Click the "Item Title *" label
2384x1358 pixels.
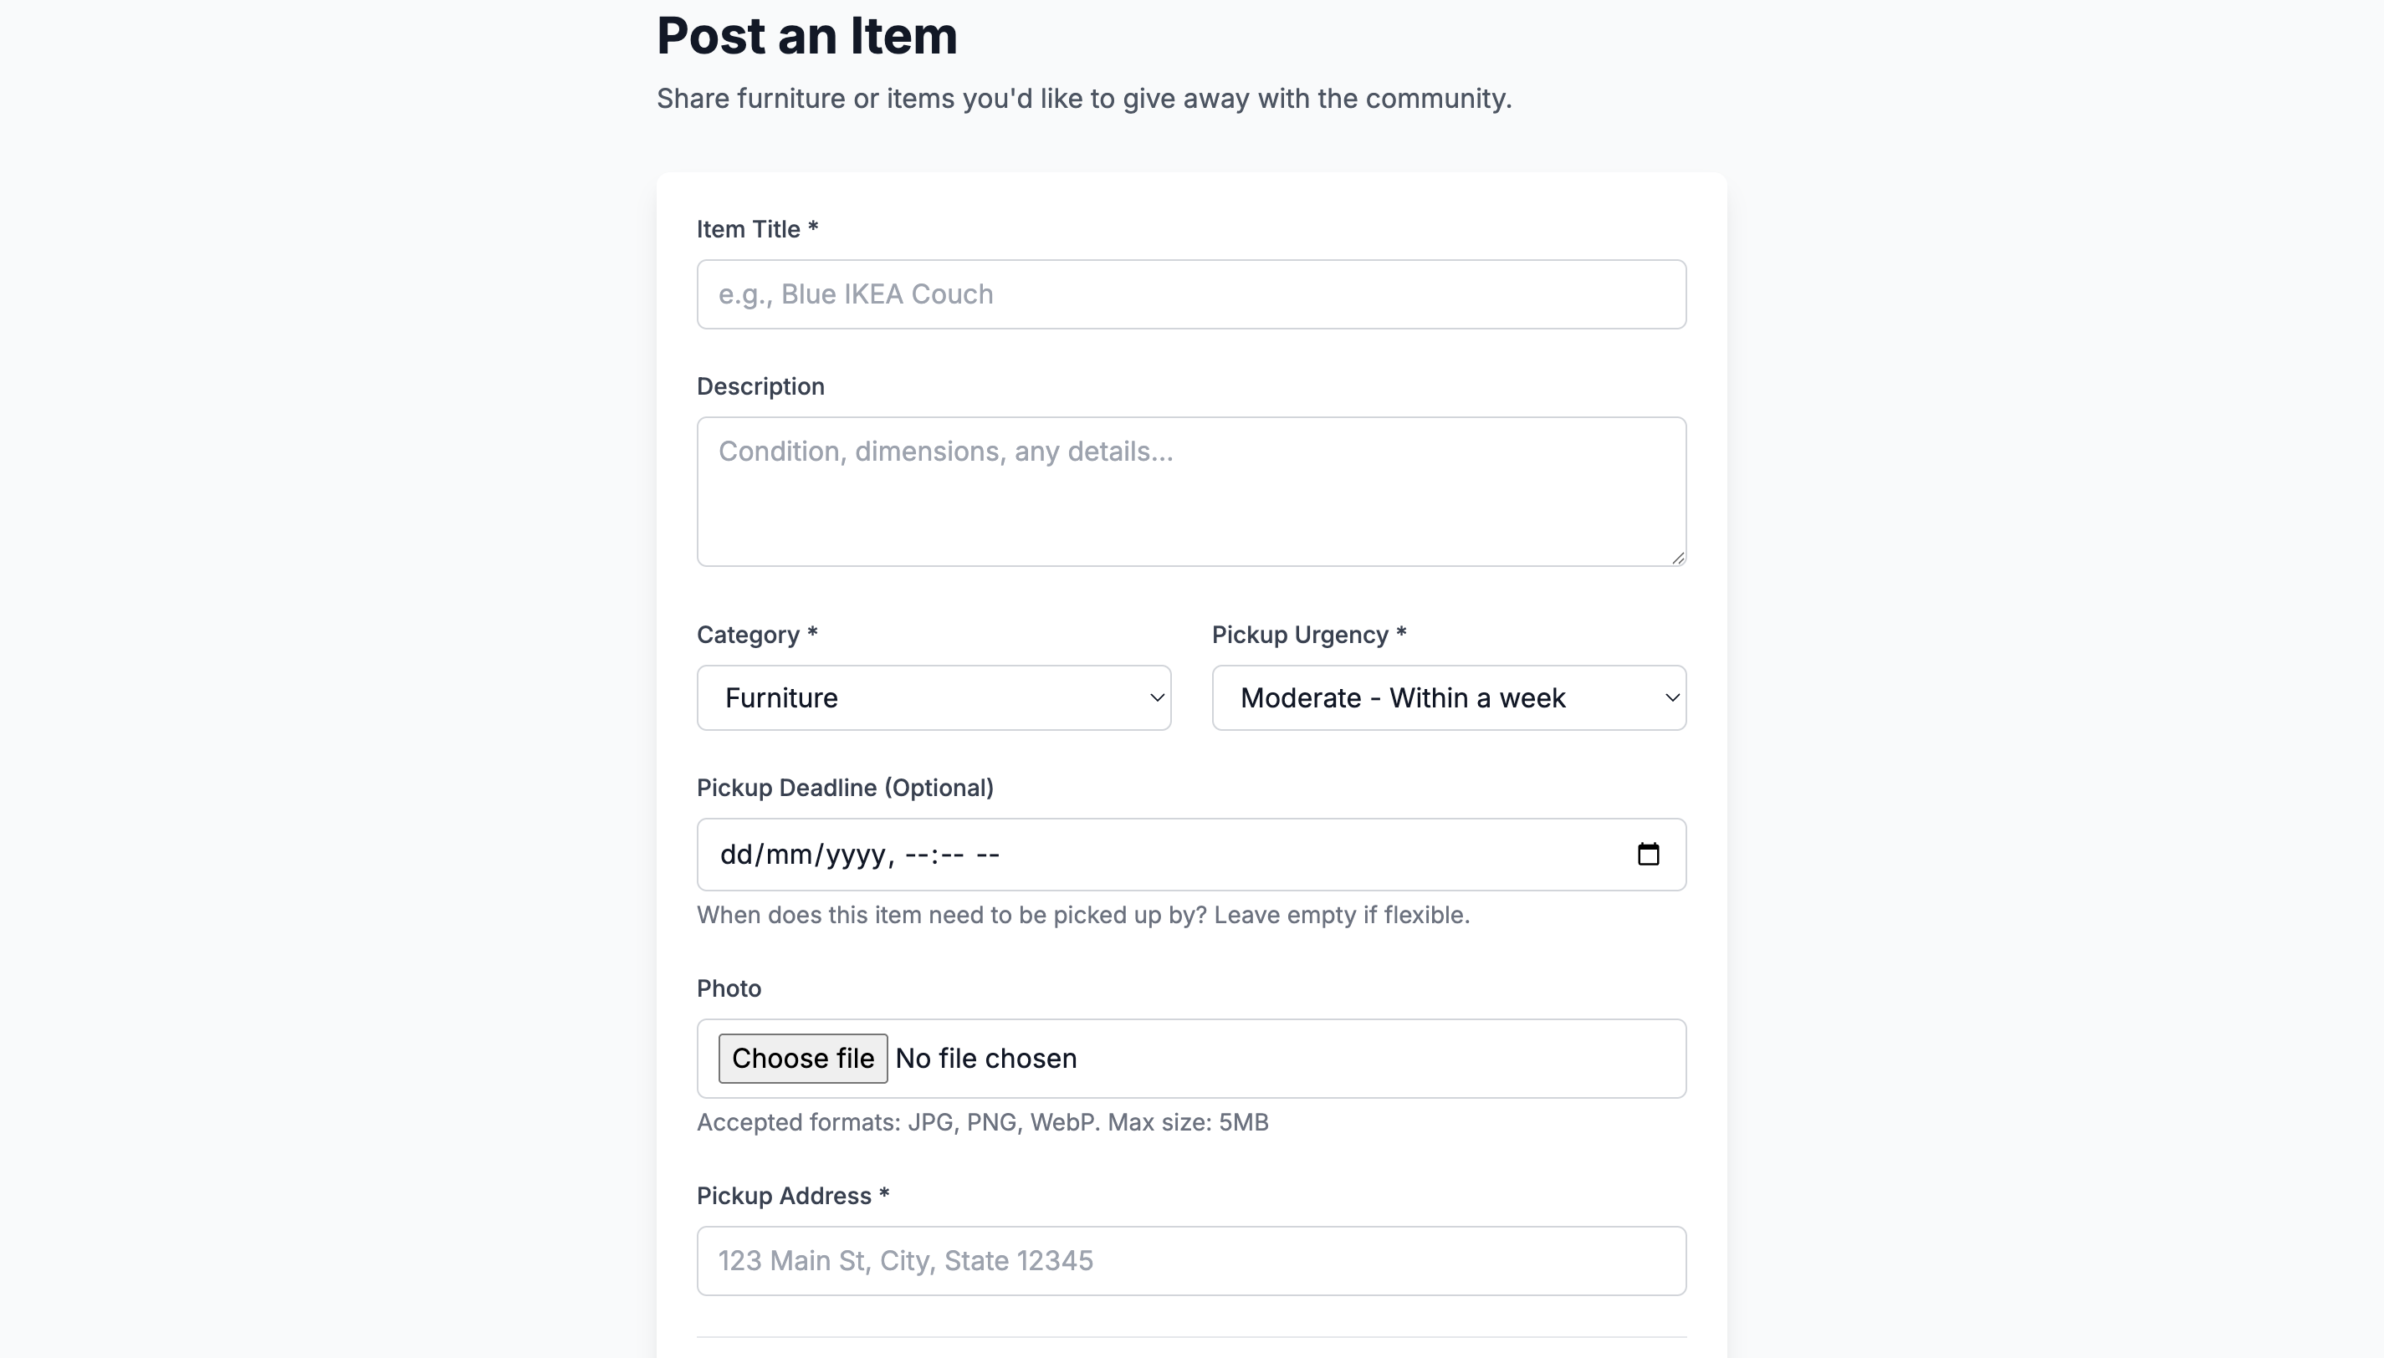(756, 229)
